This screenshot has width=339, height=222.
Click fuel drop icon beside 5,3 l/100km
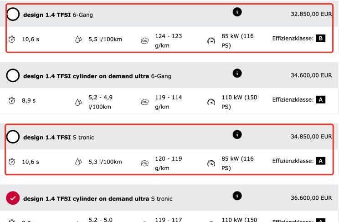coord(78,162)
